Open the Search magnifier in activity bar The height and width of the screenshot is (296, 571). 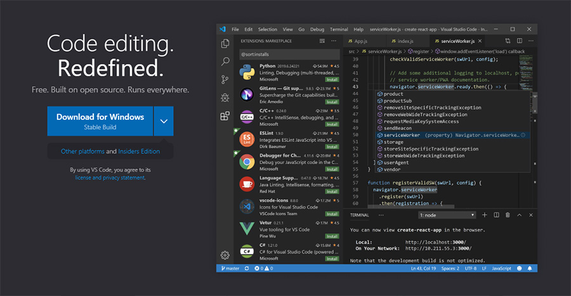225,61
